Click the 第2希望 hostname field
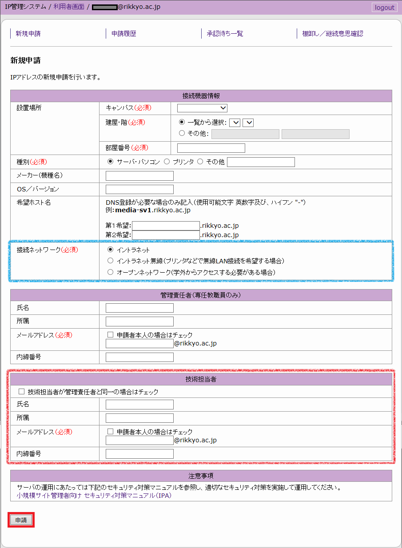 (166, 235)
